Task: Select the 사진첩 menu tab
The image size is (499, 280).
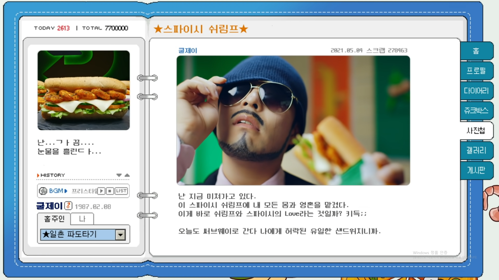Action: 477,130
